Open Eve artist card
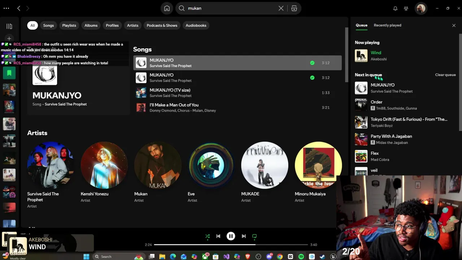 [211, 172]
